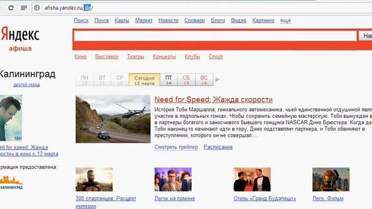The image size is (372, 209).
Task: Click the Найти search button
Action: pyautogui.click(x=366, y=36)
